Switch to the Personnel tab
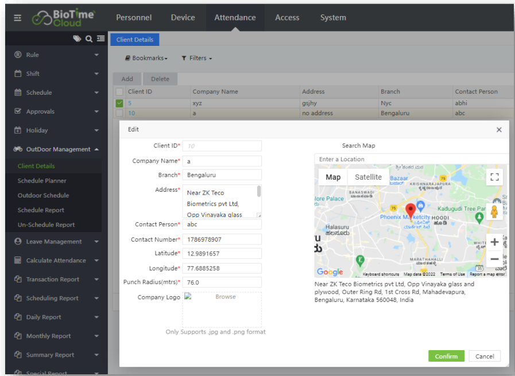 (x=134, y=18)
